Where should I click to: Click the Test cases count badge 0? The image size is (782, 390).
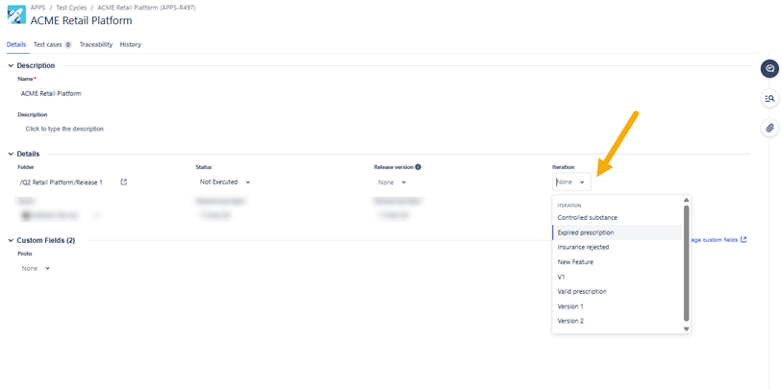tap(68, 45)
